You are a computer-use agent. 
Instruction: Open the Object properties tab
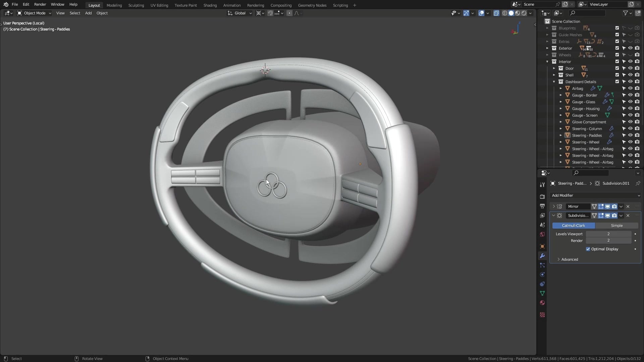click(x=542, y=246)
